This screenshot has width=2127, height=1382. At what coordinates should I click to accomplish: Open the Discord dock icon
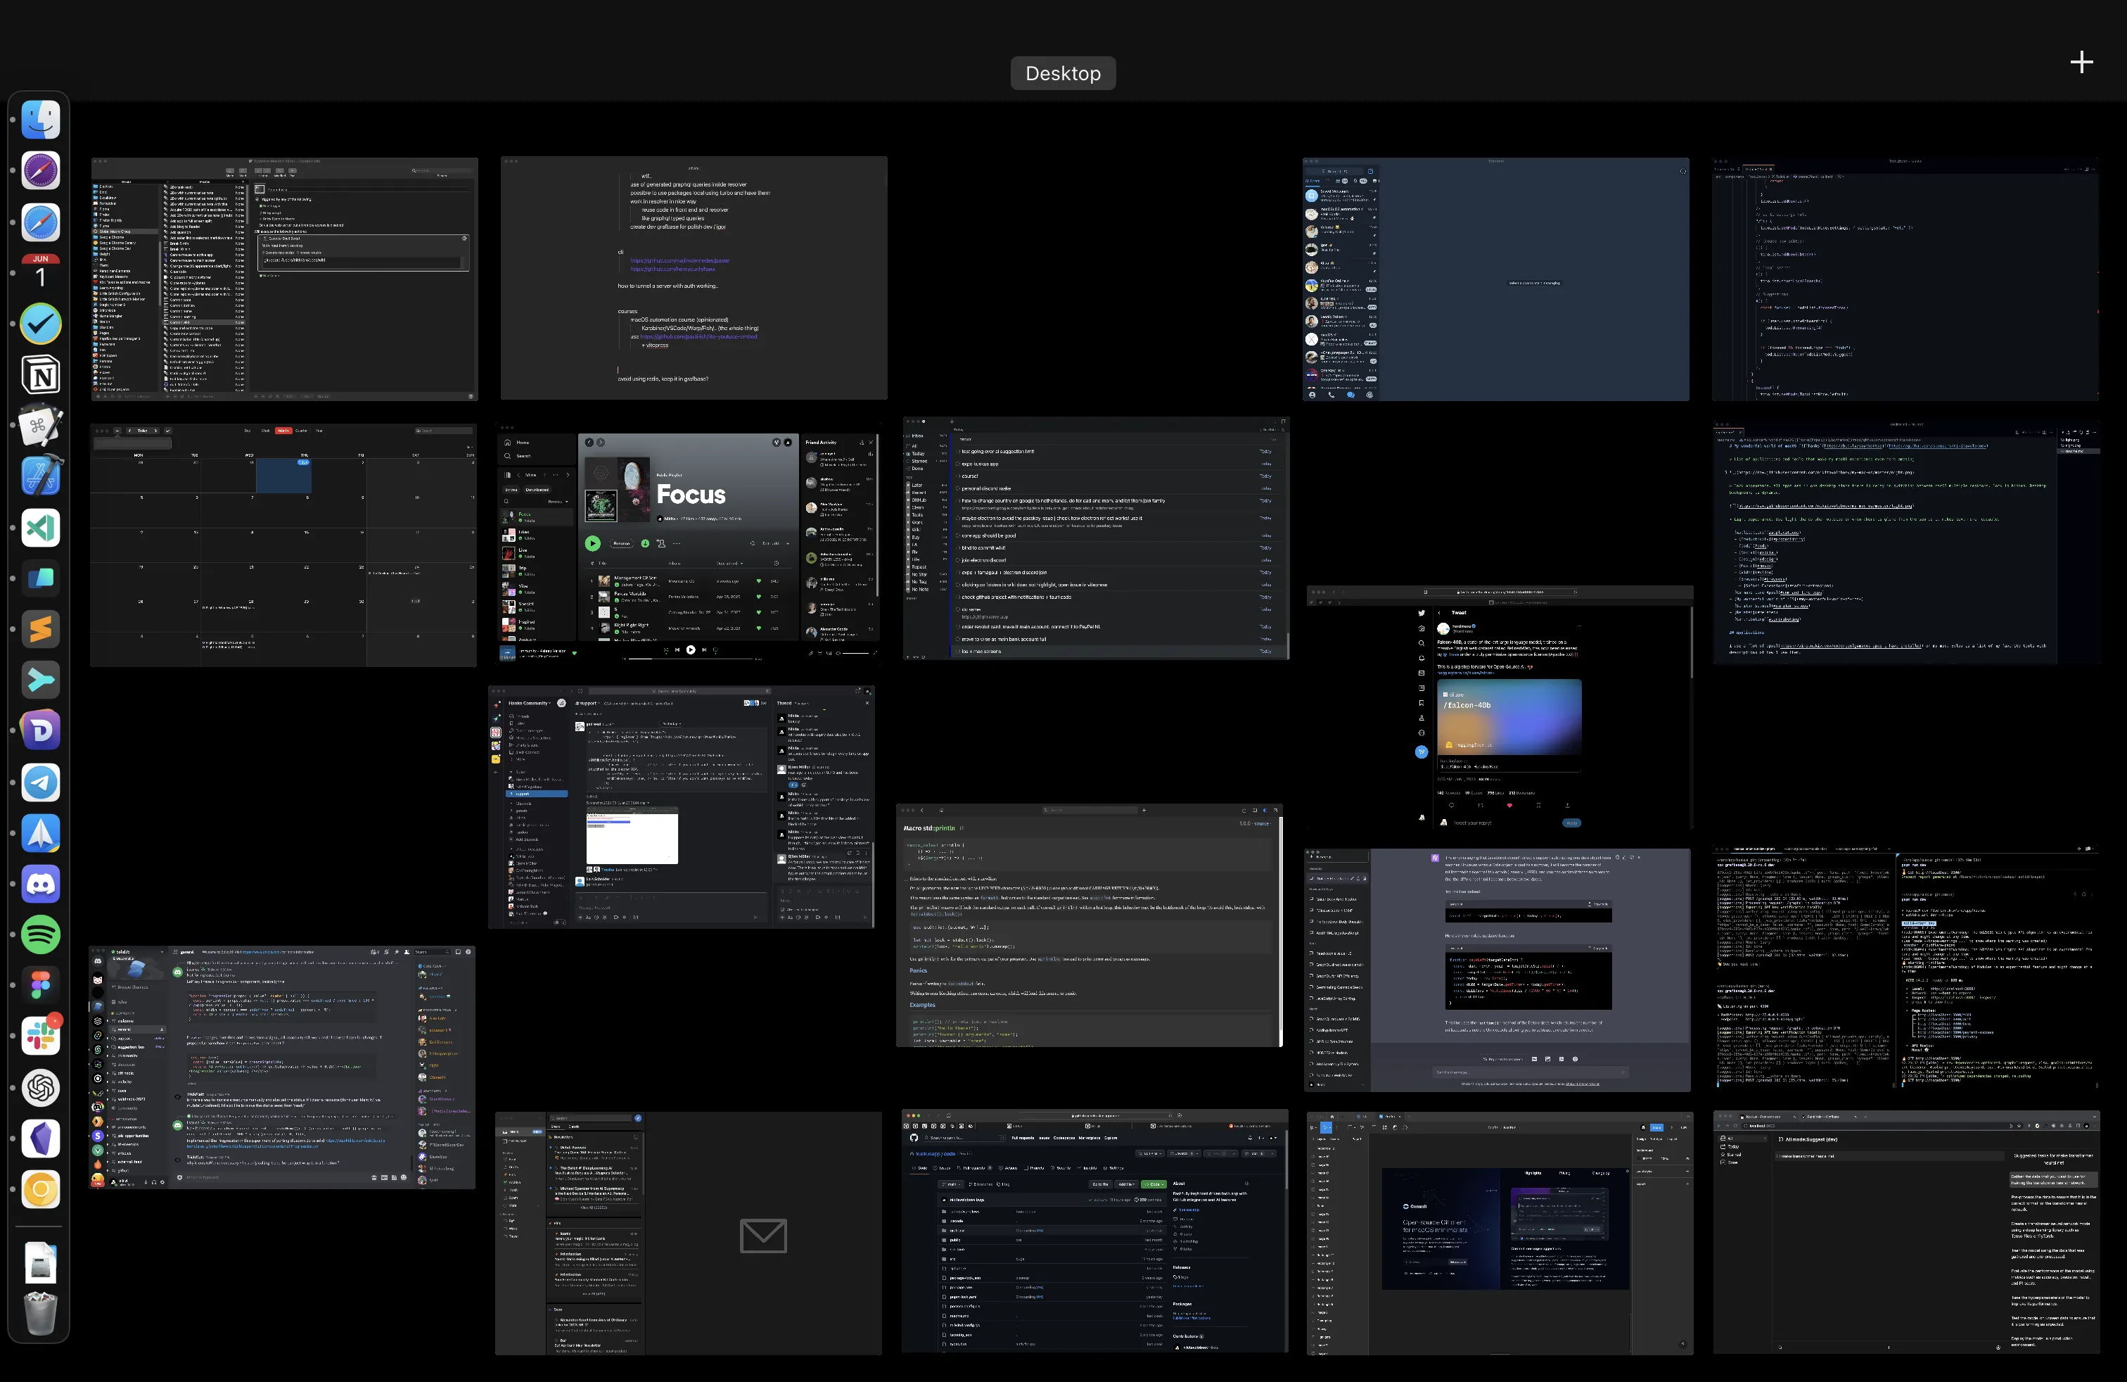[41, 884]
